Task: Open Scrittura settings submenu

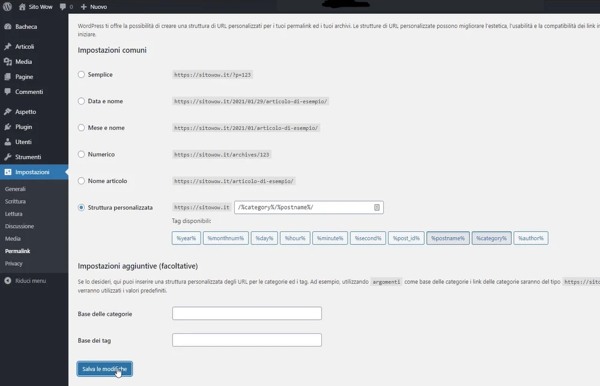Action: 15,201
